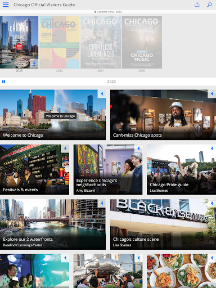Click Lisa Shames under Chicago's culture scene

pos(122,245)
